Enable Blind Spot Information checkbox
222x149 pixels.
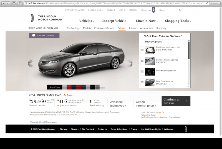(x=142, y=50)
